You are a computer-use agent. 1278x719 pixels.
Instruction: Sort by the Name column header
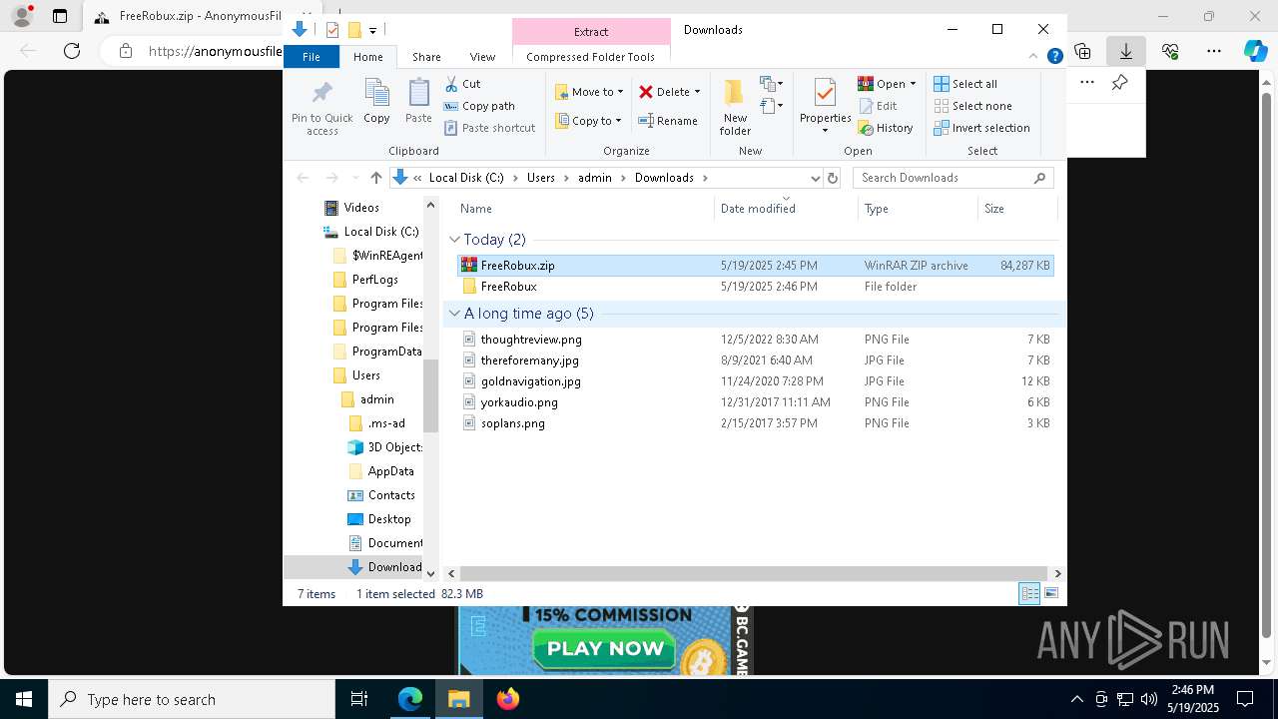[x=584, y=209]
